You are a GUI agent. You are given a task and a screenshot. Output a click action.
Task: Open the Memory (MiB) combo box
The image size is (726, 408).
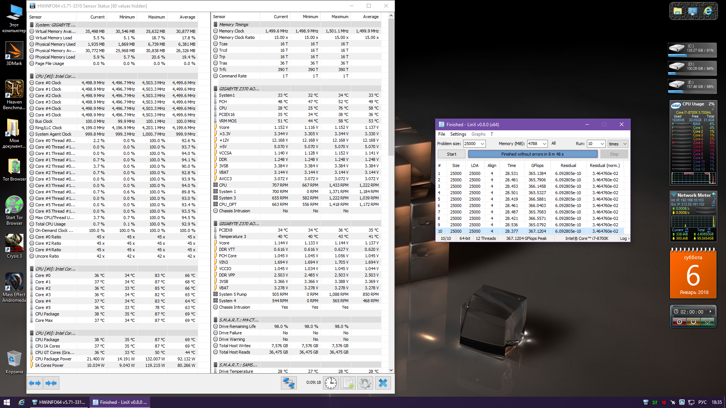click(544, 144)
